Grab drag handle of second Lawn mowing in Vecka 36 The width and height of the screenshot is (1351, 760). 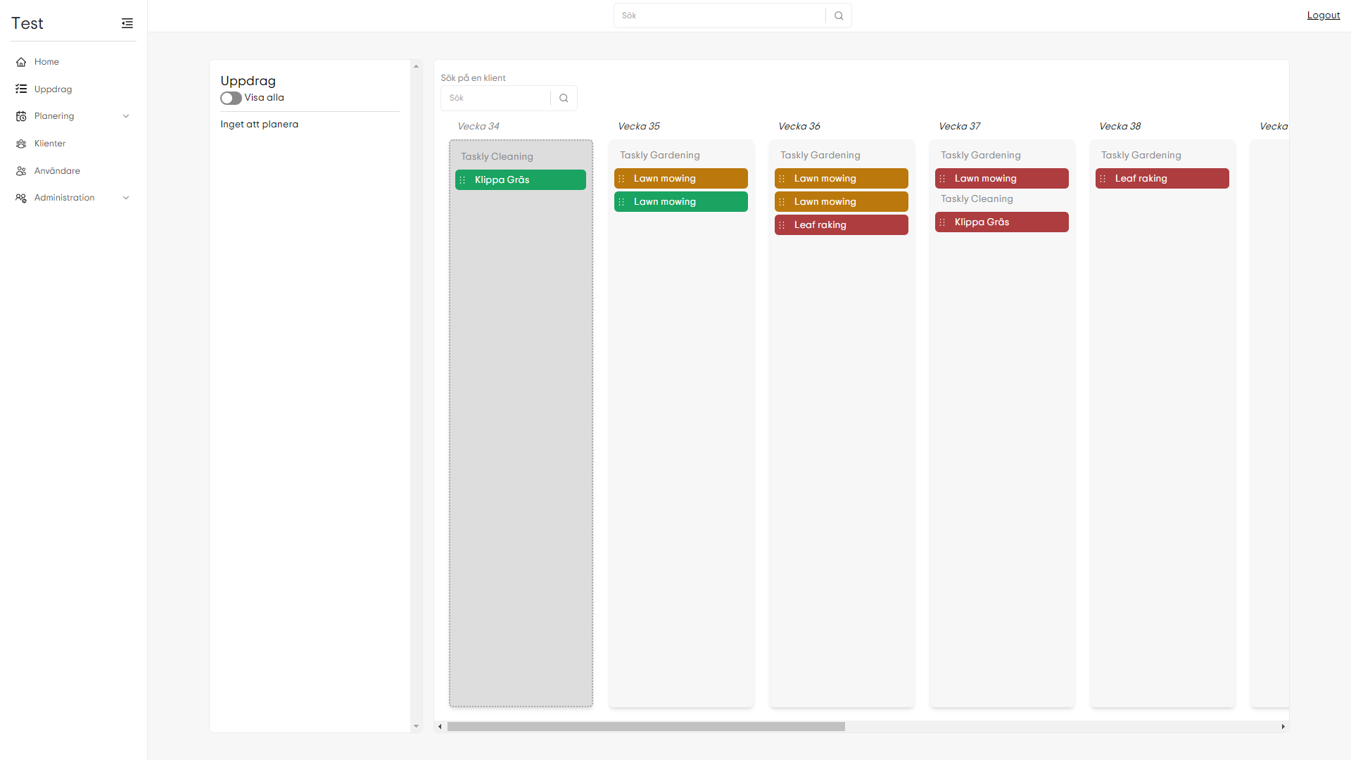pyautogui.click(x=782, y=202)
